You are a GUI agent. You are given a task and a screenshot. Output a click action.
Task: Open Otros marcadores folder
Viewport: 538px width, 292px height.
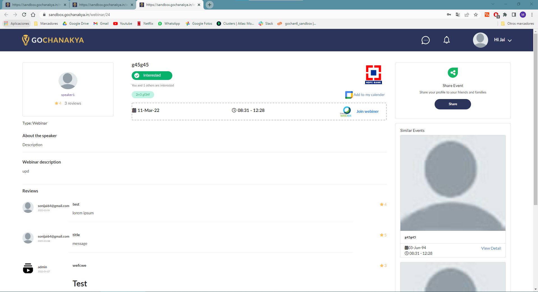click(x=517, y=24)
